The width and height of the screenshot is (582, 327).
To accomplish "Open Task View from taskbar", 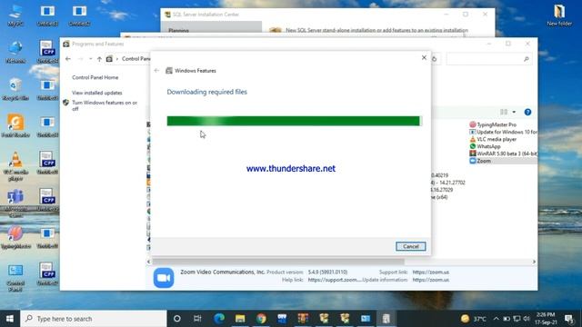I will coord(197,319).
